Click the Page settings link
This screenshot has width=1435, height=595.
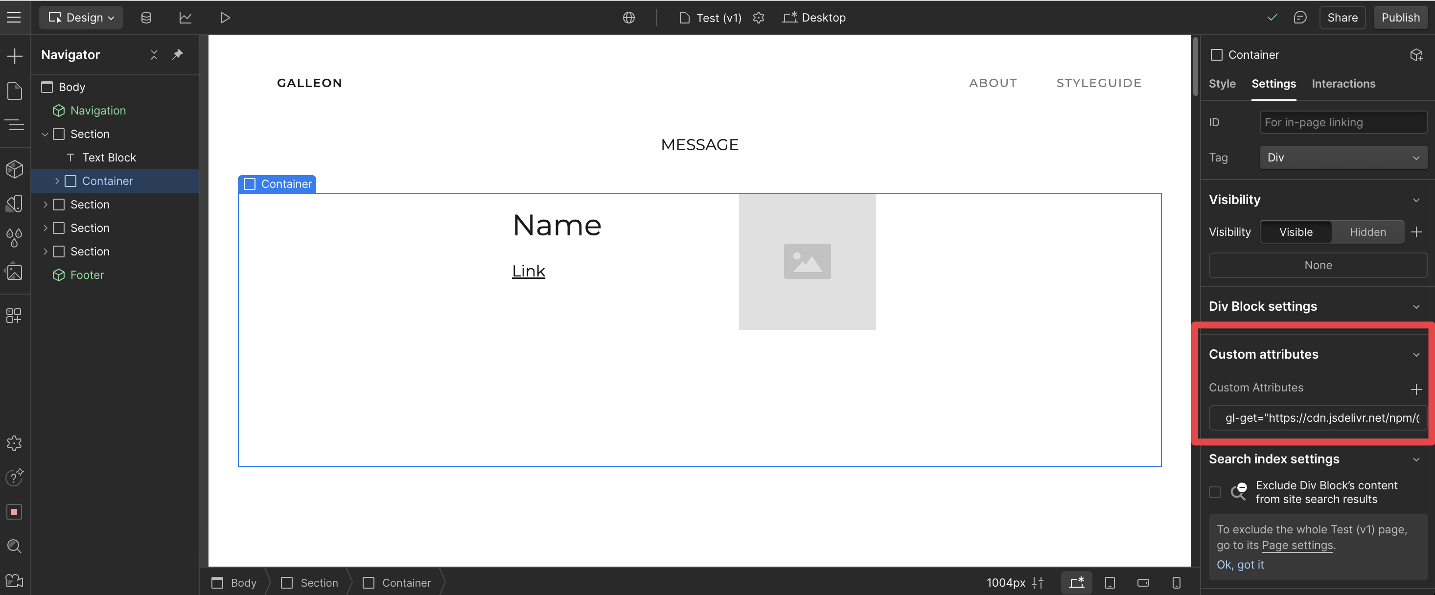[1297, 546]
